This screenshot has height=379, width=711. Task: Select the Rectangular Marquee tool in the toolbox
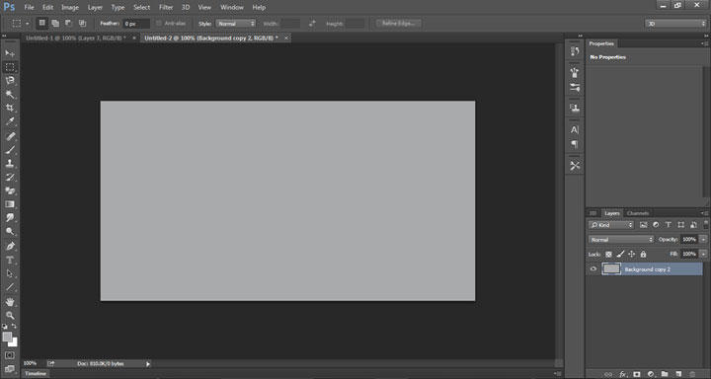point(10,67)
